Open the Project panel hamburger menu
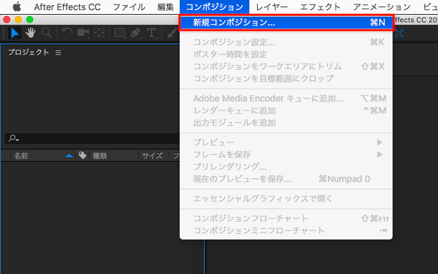 click(x=58, y=52)
